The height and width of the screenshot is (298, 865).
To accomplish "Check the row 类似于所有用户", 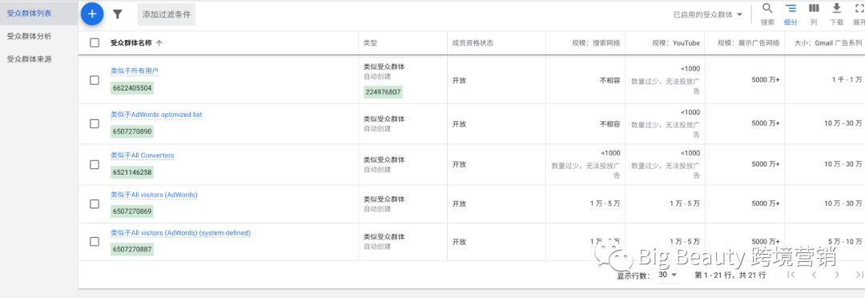I will pos(95,81).
